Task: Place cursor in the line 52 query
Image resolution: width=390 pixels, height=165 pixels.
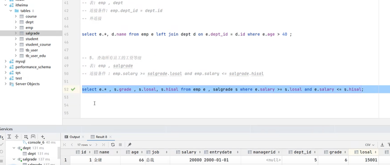Action: tap(223, 89)
